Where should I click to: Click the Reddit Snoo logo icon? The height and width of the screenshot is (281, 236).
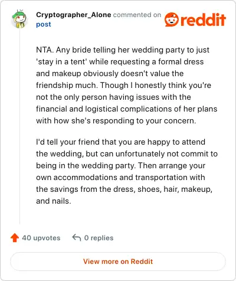[172, 19]
